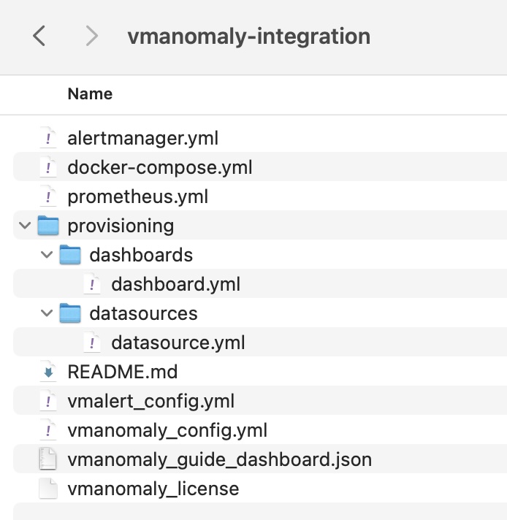Click the vmanomaly_guide_dashboard.json file icon
The height and width of the screenshot is (520, 507).
tap(48, 459)
